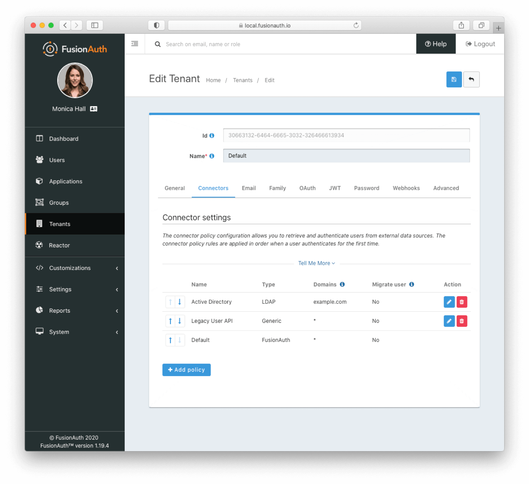This screenshot has height=484, width=529.
Task: Select Tenants in sidebar
Action: coord(75,224)
